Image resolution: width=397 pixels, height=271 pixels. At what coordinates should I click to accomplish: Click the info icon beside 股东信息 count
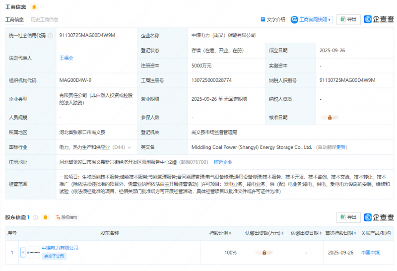35,217
